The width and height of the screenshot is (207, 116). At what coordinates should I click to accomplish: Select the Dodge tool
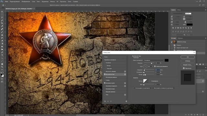click(x=2, y=49)
